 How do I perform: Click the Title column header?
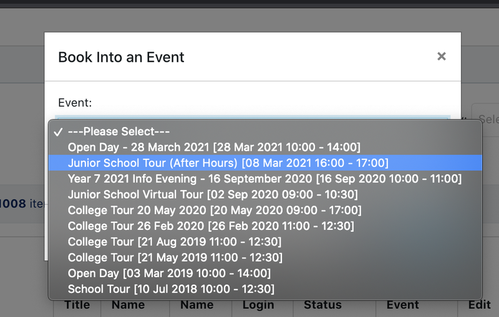(x=77, y=305)
